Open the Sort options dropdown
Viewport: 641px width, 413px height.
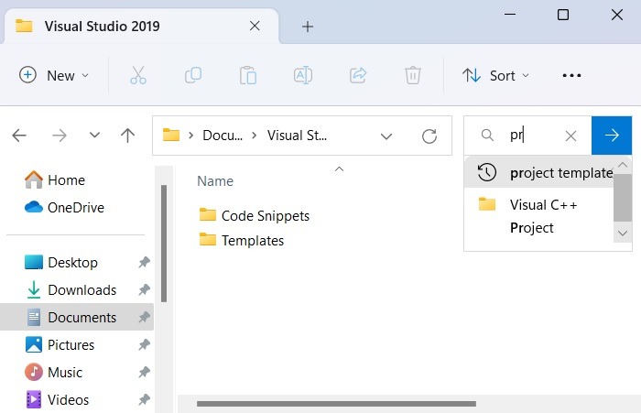pyautogui.click(x=495, y=75)
